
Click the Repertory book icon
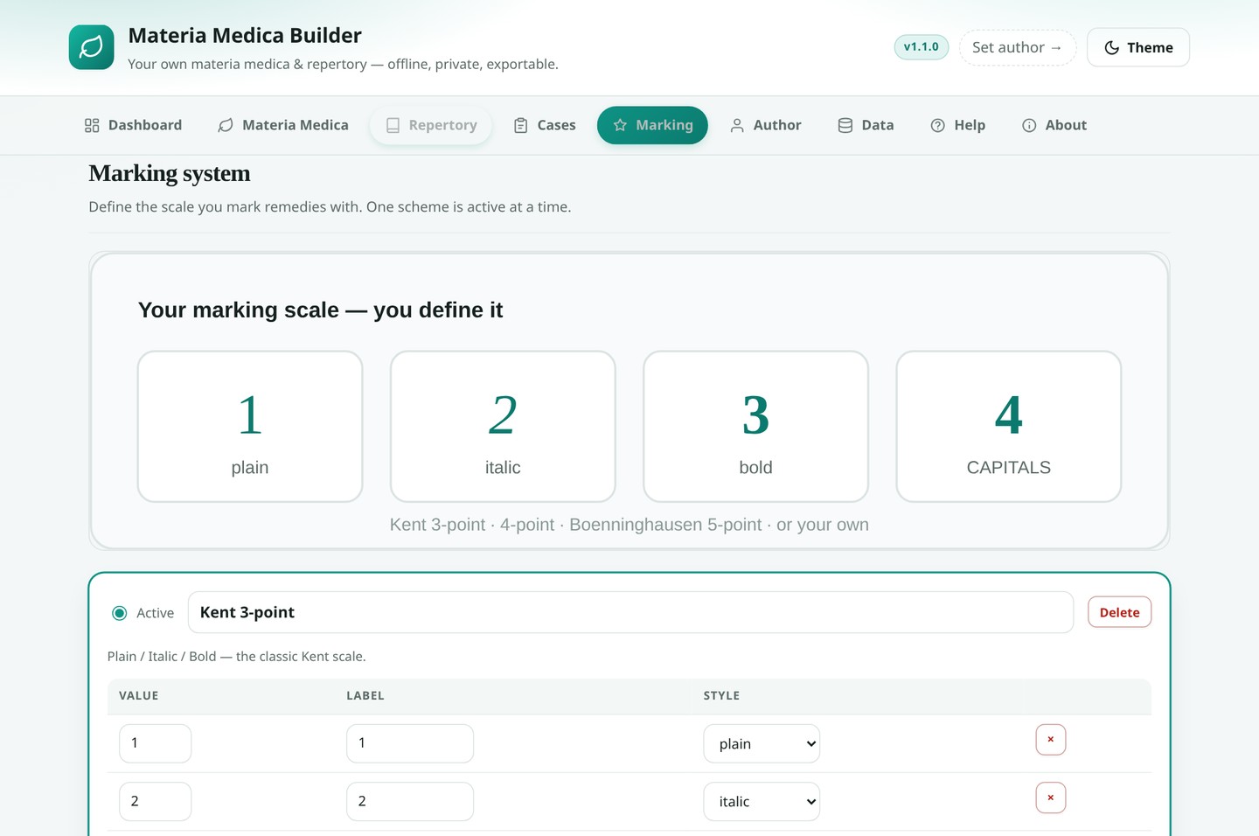(393, 125)
